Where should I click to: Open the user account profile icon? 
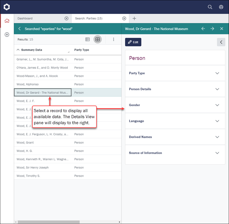coord(221,7)
